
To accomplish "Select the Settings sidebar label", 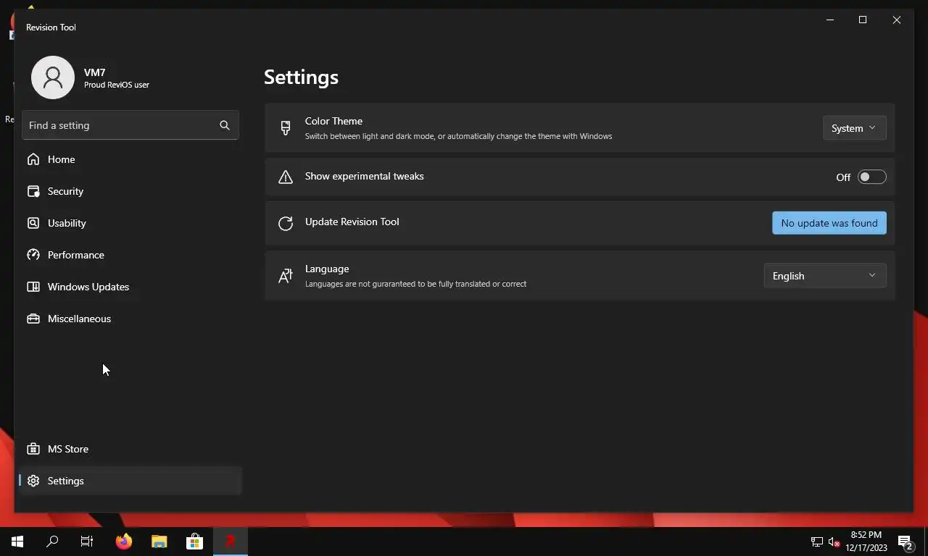I will (66, 481).
